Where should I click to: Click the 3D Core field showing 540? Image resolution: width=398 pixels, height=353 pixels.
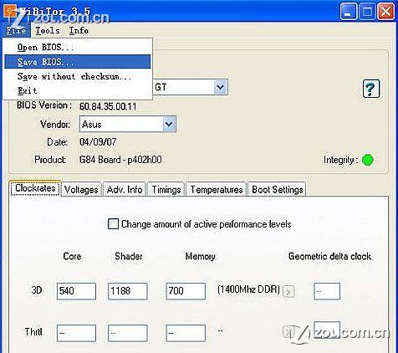76,291
